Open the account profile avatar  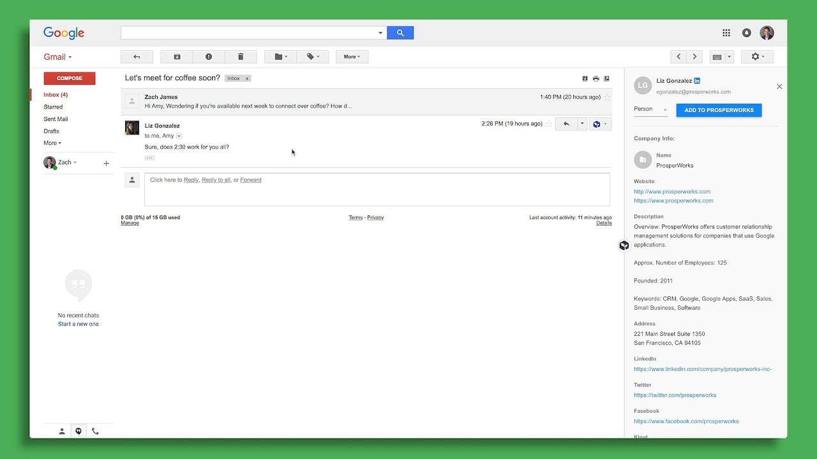767,33
